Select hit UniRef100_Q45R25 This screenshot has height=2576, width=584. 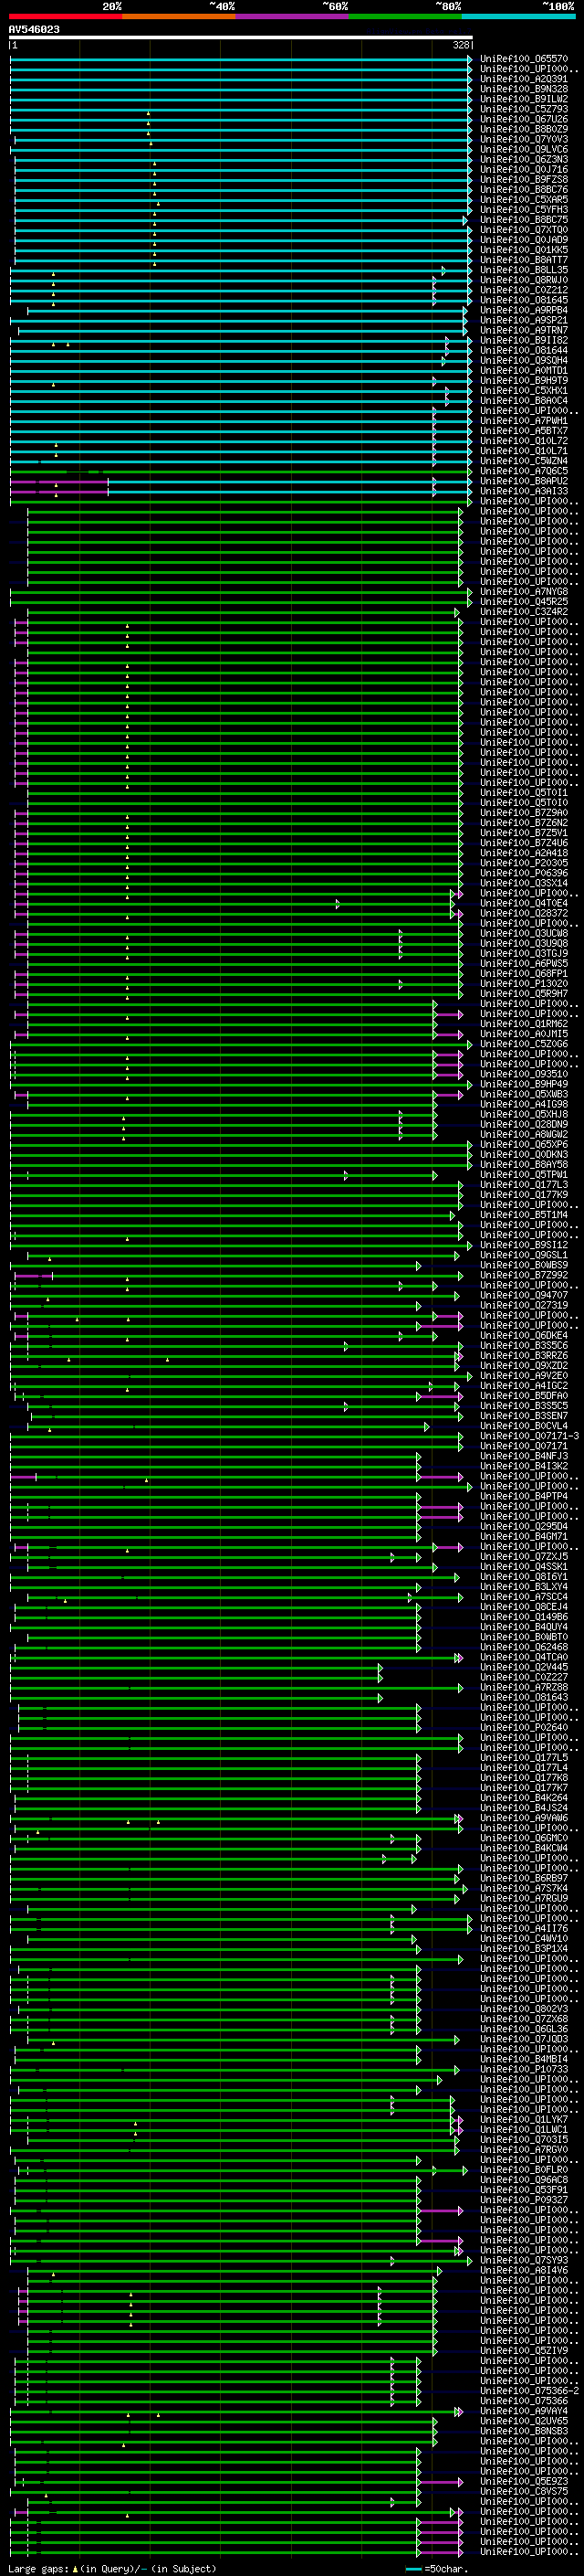[x=524, y=601]
